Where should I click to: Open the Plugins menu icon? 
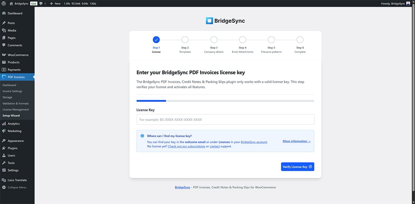pyautogui.click(x=4, y=148)
